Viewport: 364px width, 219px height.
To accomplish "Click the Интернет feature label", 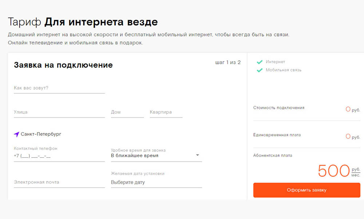I will pos(275,62).
